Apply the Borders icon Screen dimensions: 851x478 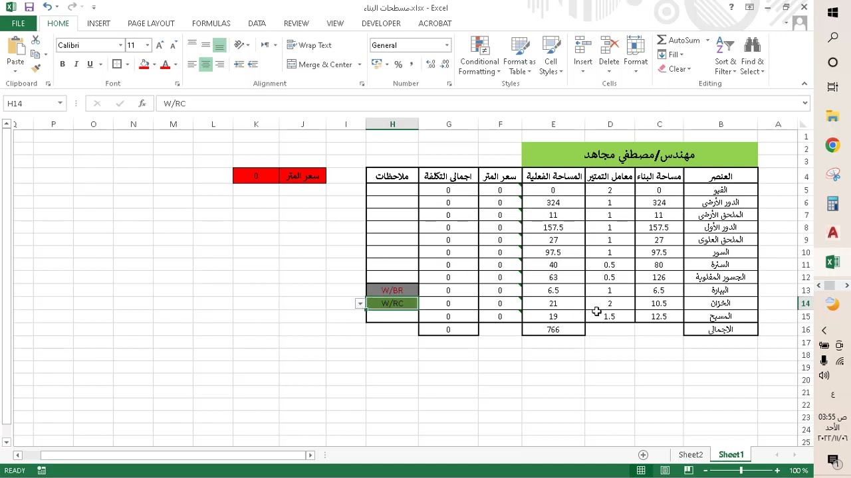(x=117, y=64)
